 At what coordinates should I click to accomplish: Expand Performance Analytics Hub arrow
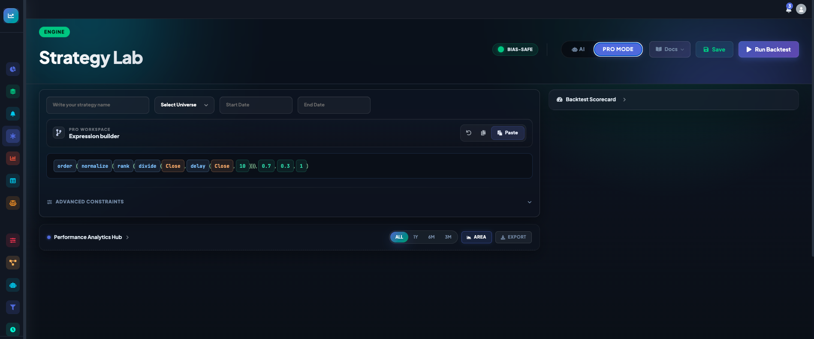(127, 237)
